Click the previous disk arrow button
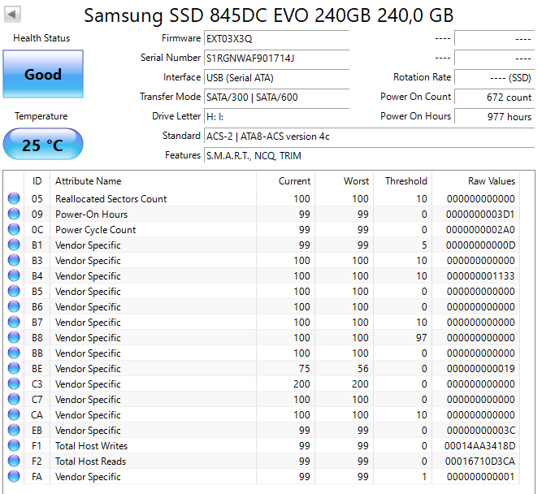This screenshot has height=494, width=542. 14,15
